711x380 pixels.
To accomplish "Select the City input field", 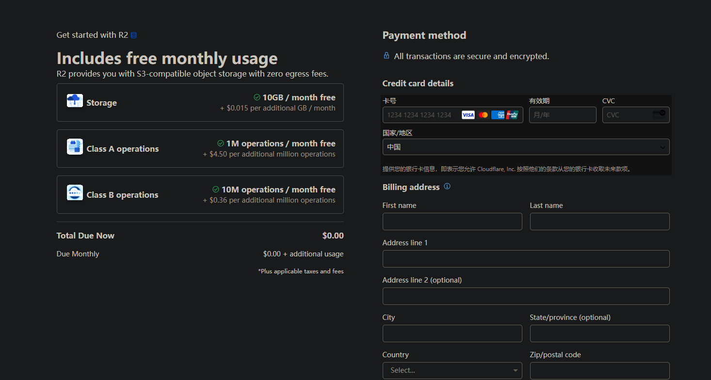I will pyautogui.click(x=452, y=333).
